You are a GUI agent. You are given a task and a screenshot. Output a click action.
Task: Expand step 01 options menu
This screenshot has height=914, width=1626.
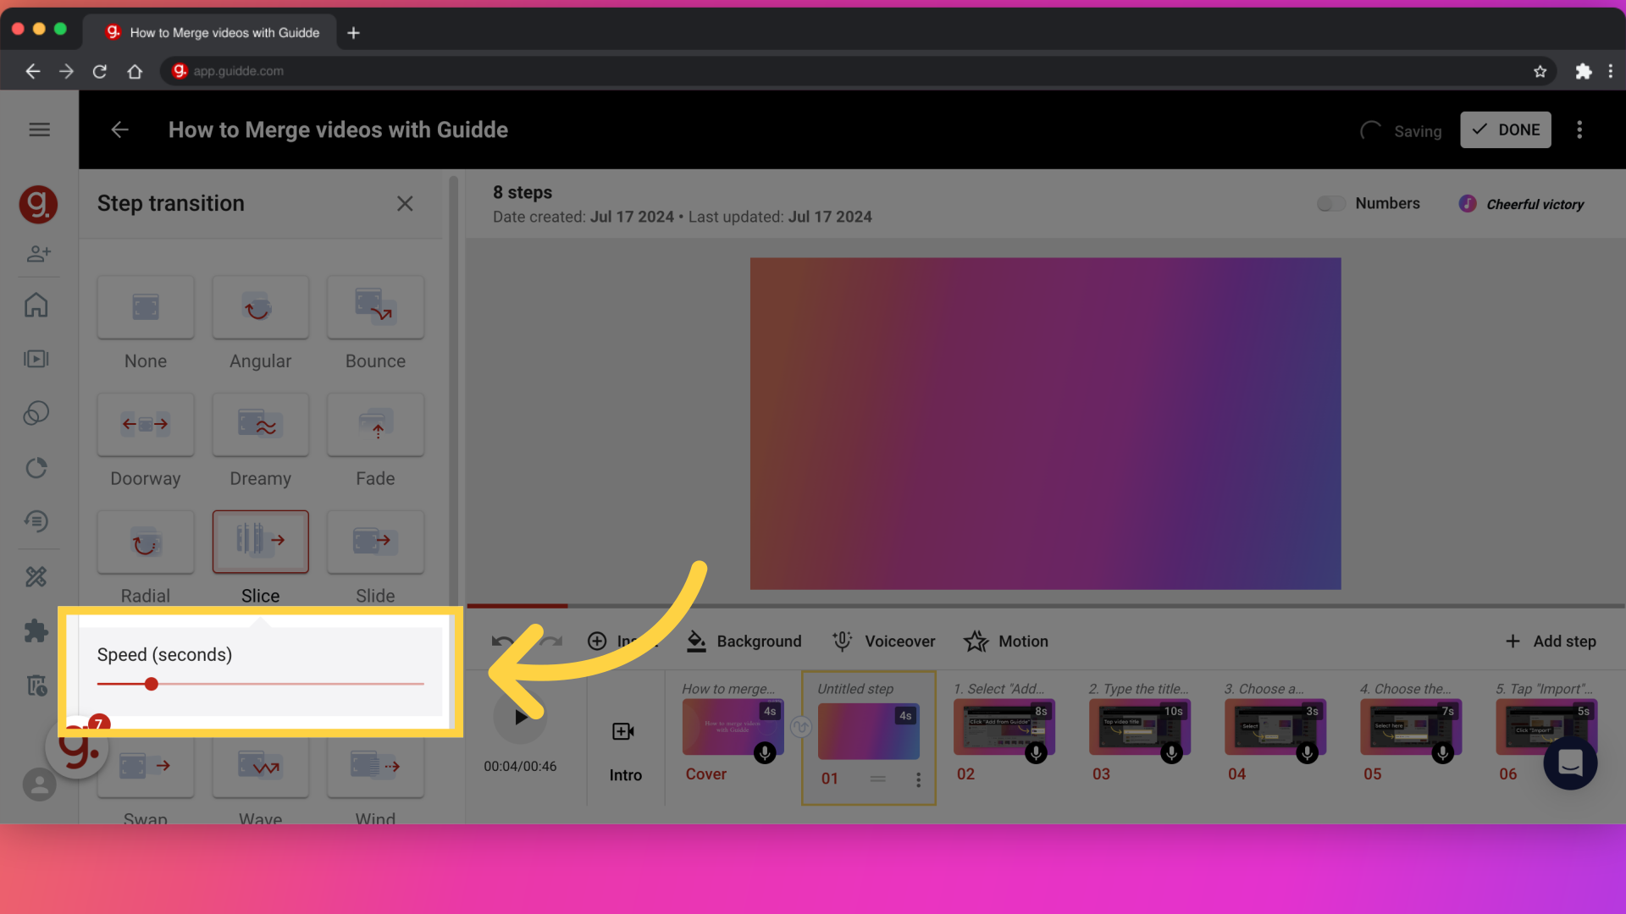point(918,780)
